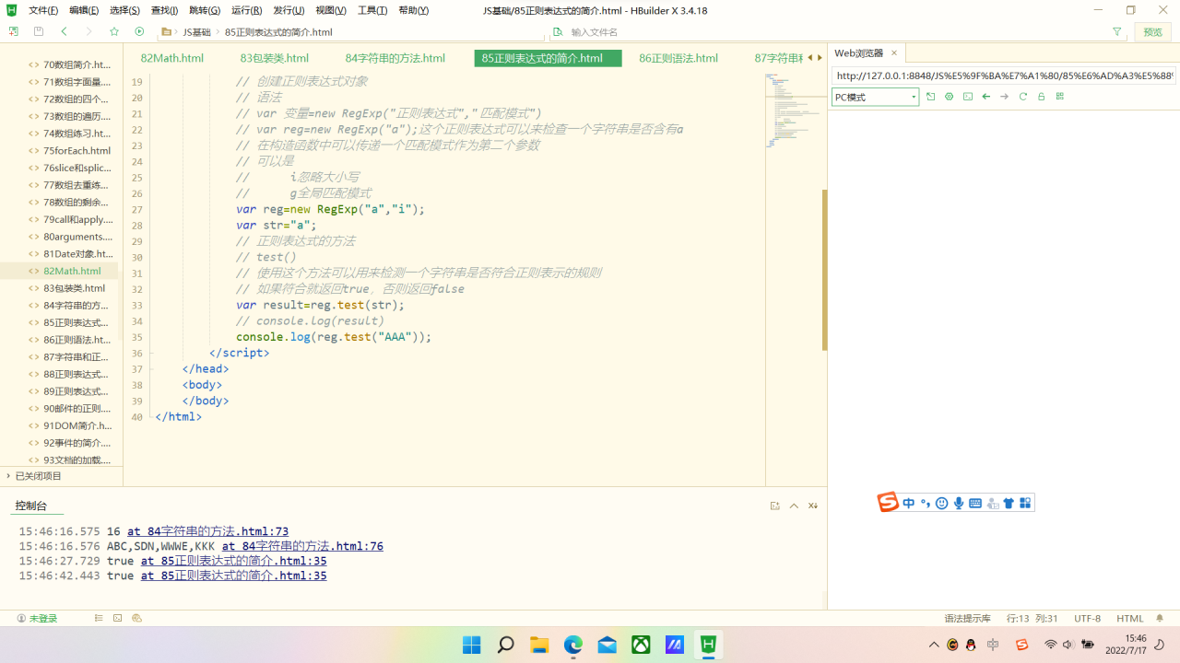The height and width of the screenshot is (663, 1180).
Task: Click the save file toolbar icon
Action: 38,31
